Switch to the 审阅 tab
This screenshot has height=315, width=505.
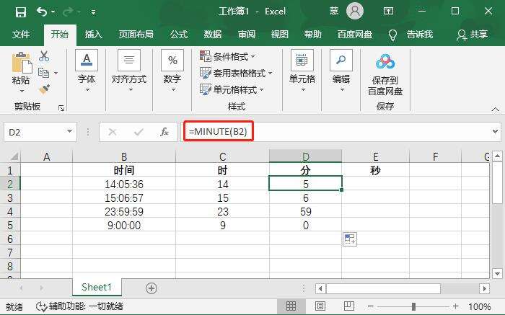pyautogui.click(x=247, y=34)
